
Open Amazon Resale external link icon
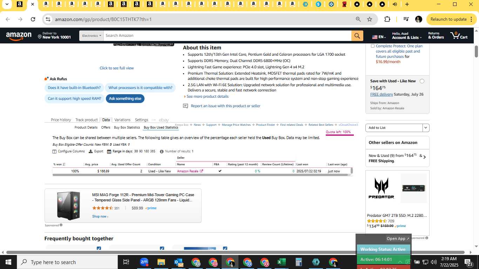point(201,171)
